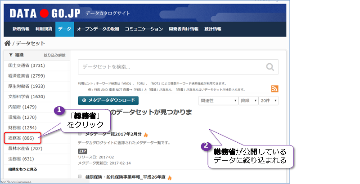
Task: Click the DATA GO.JP site logo
Action: click(45, 13)
